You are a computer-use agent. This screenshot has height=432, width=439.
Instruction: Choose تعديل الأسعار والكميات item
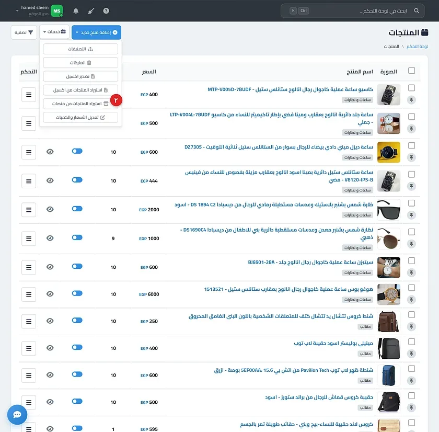[80, 117]
